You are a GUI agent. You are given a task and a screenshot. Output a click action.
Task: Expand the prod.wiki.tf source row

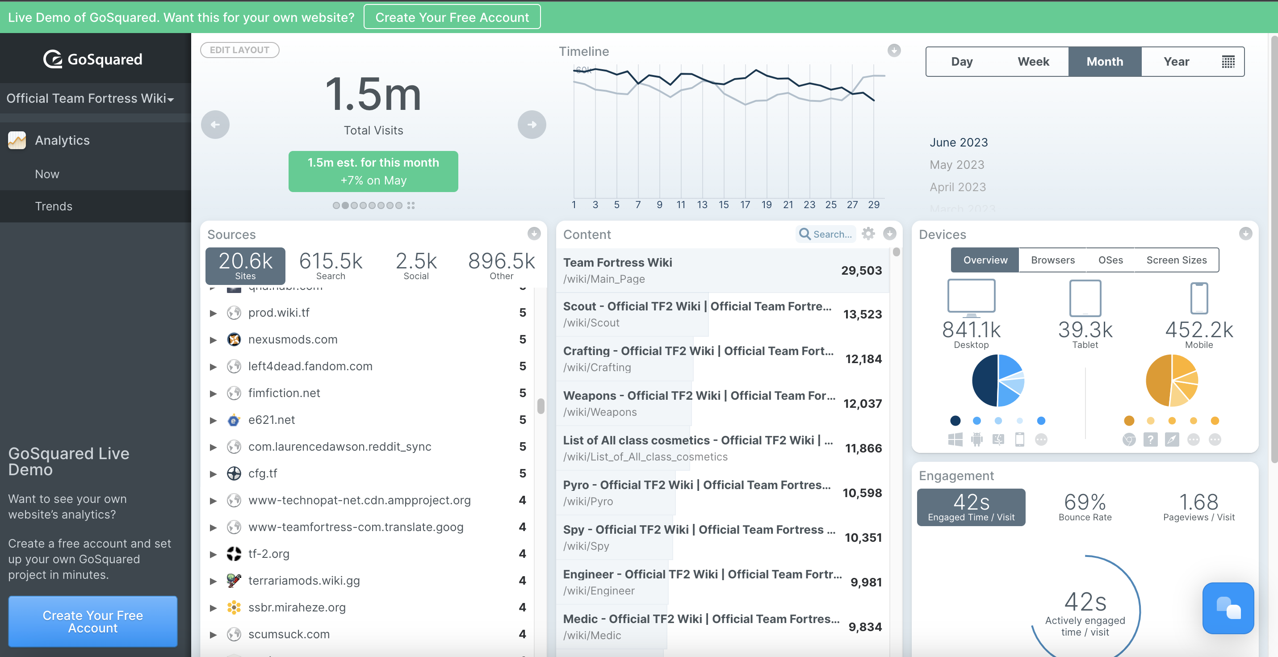(214, 313)
